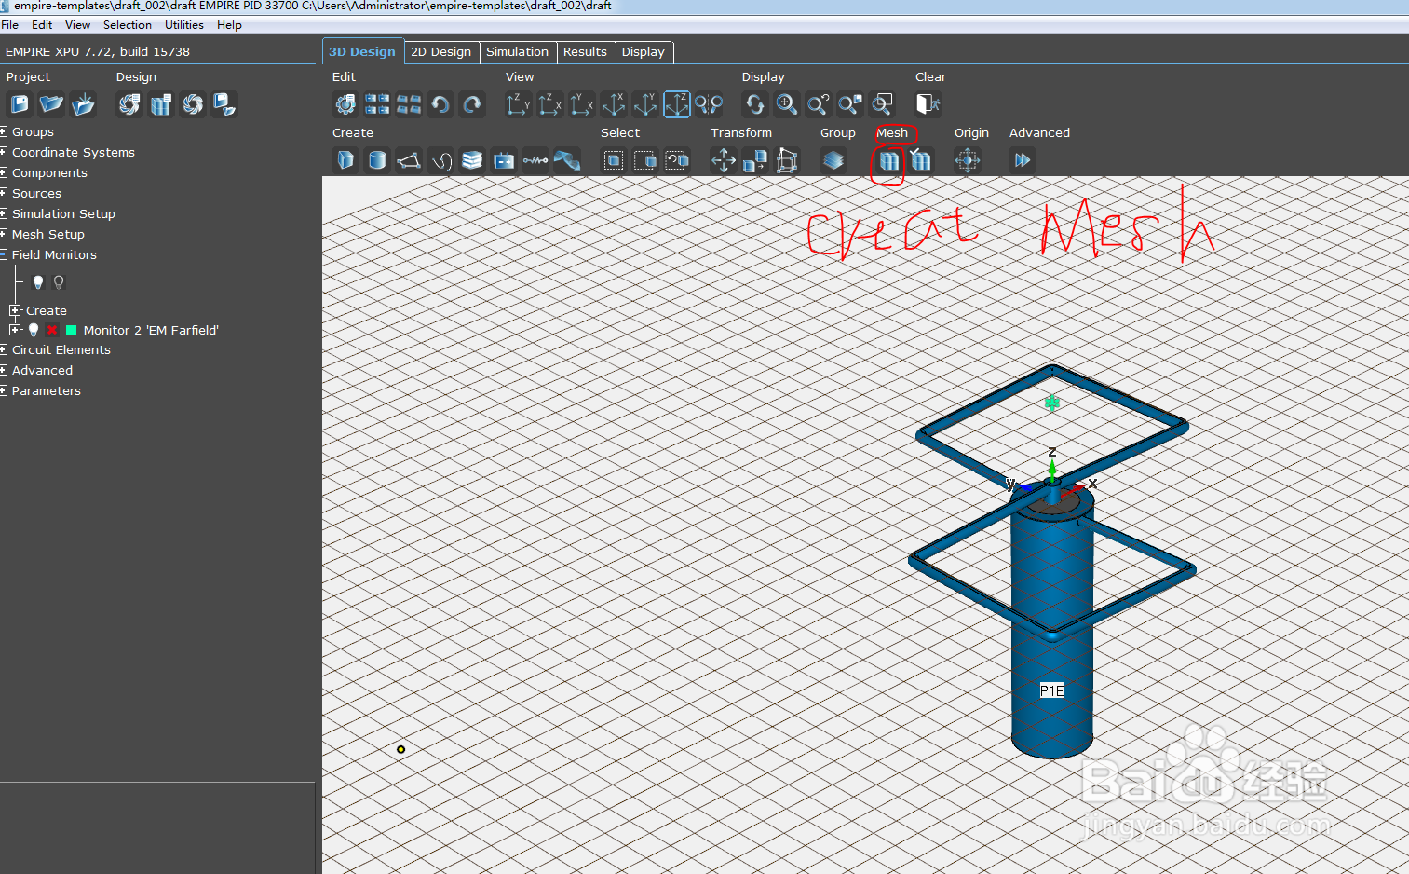Open a project with the folder icon
This screenshot has height=874, width=1409.
51,104
